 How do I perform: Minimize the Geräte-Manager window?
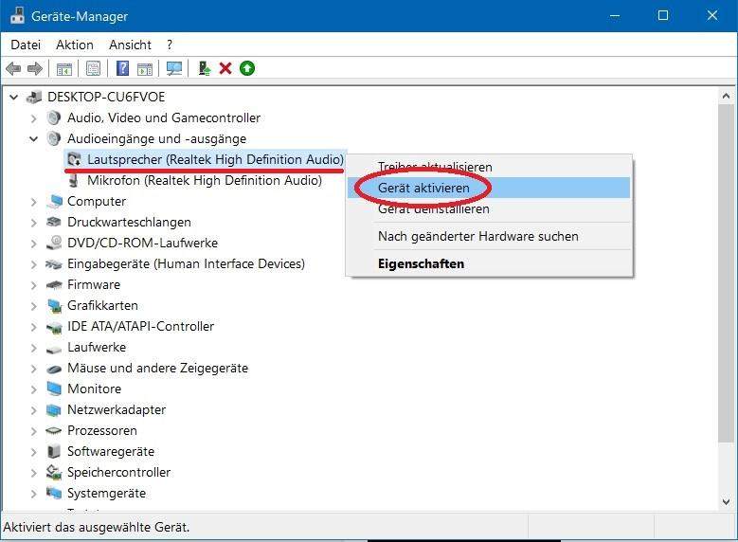pos(614,15)
